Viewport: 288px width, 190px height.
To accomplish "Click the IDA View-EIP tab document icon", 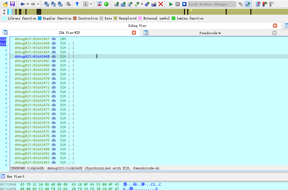I will pos(5,33).
